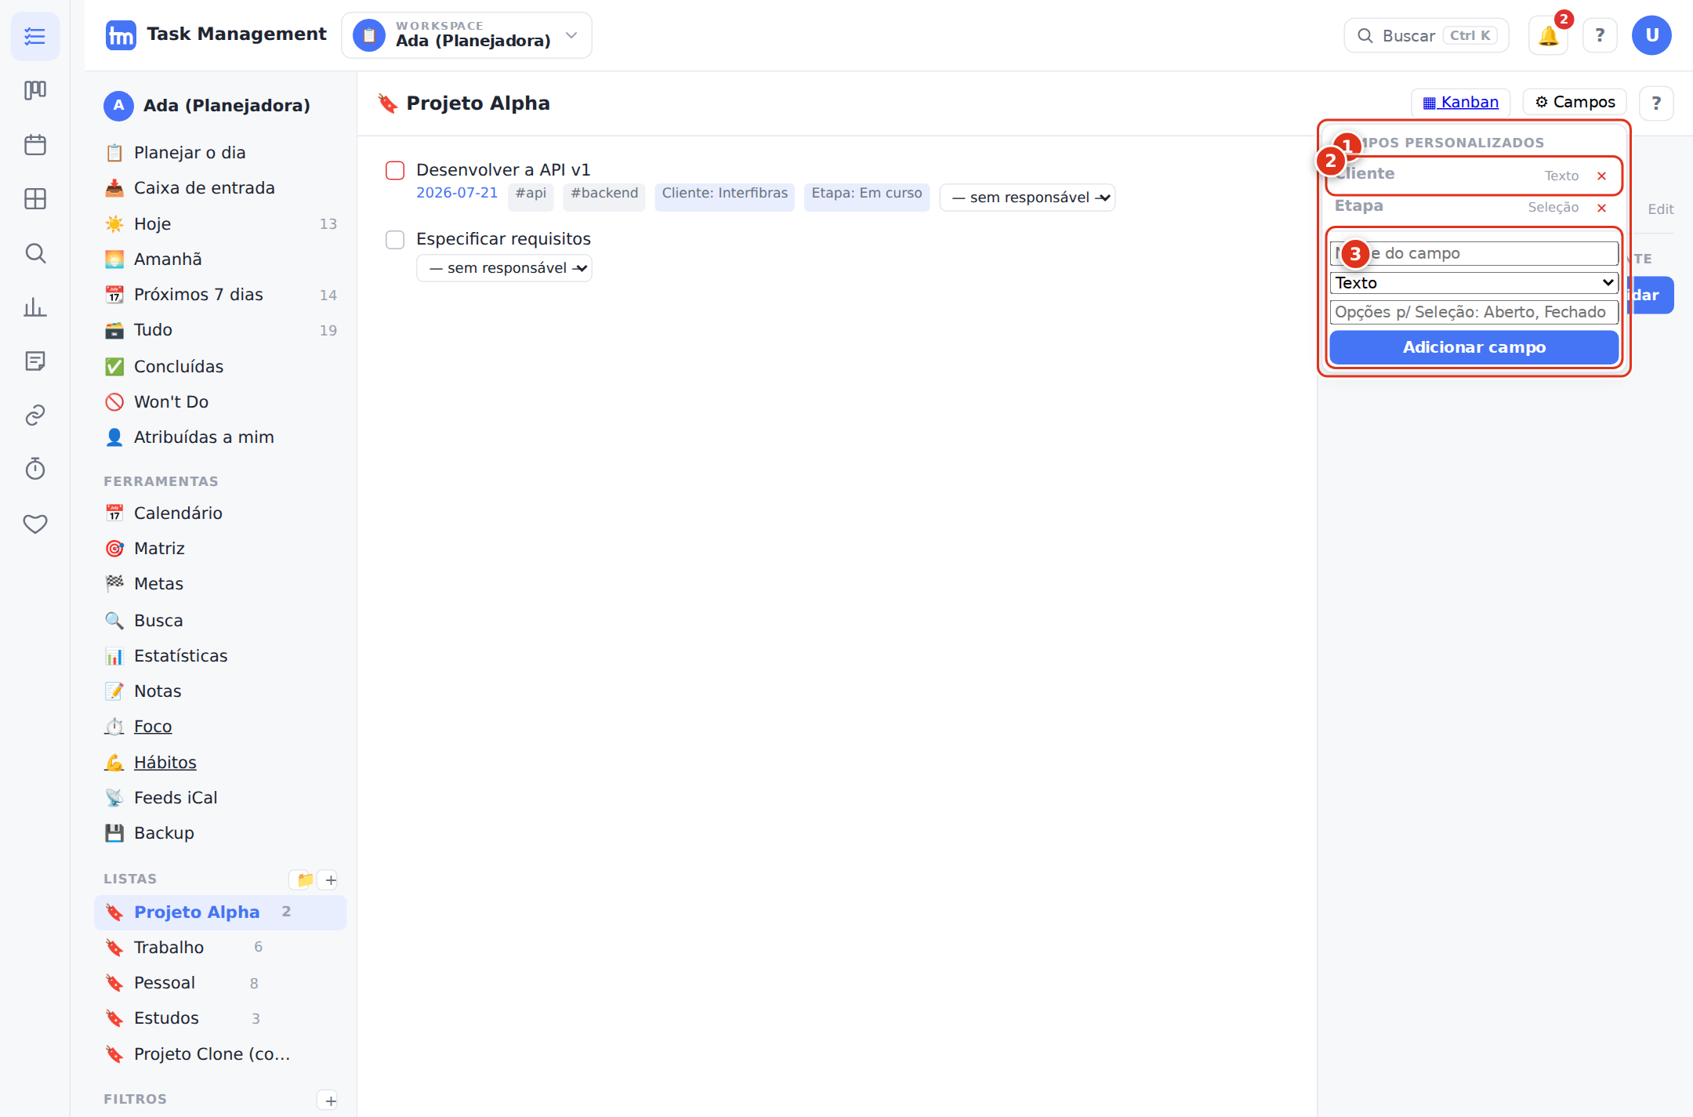
Task: Show Concluídas tasks
Action: click(x=221, y=366)
